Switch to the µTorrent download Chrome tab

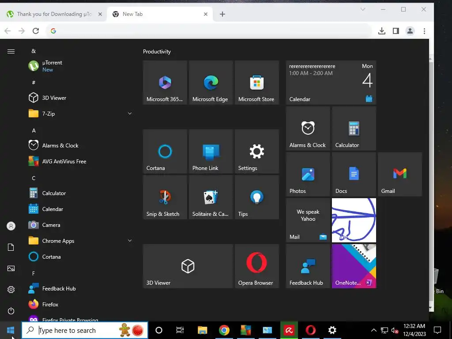pos(53,14)
